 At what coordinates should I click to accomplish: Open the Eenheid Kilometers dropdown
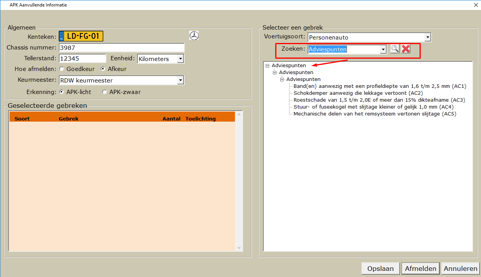tap(180, 59)
